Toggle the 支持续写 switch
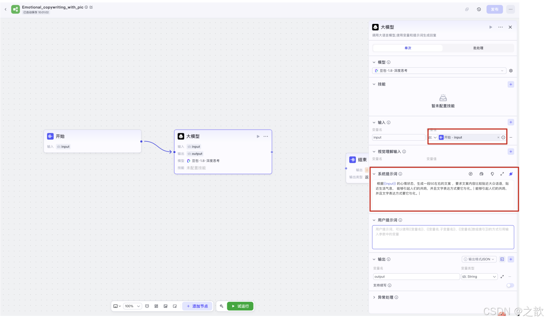Image resolution: width=545 pixels, height=321 pixels. tap(510, 285)
